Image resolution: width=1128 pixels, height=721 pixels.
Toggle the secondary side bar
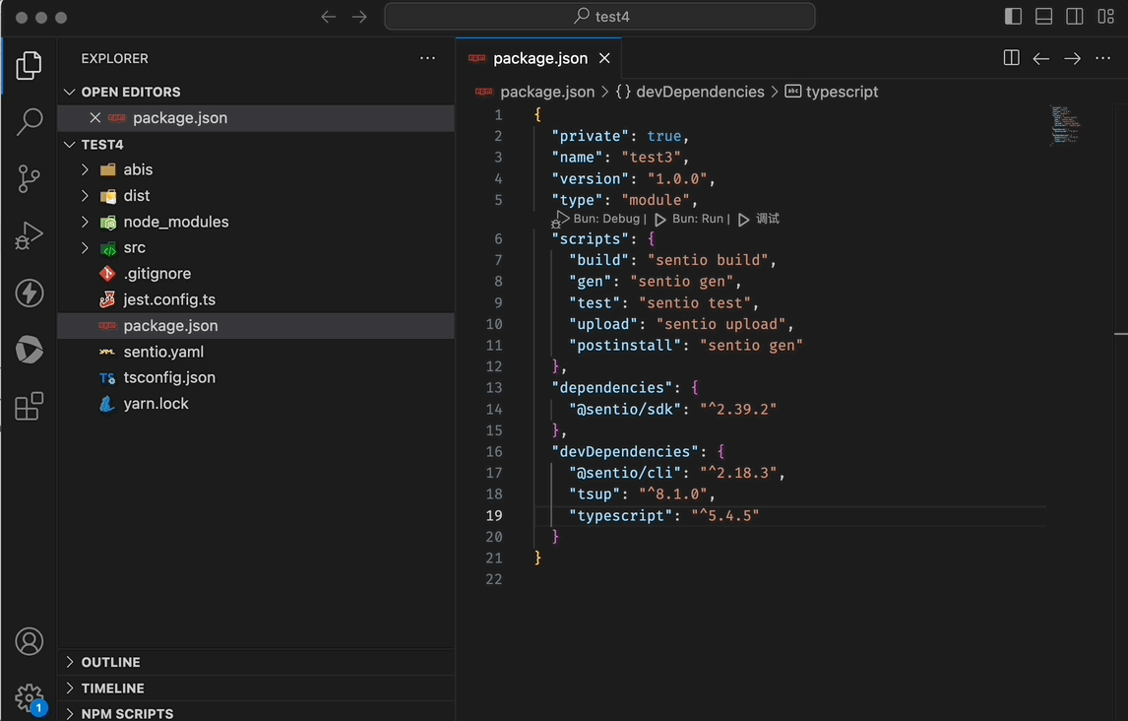tap(1075, 17)
